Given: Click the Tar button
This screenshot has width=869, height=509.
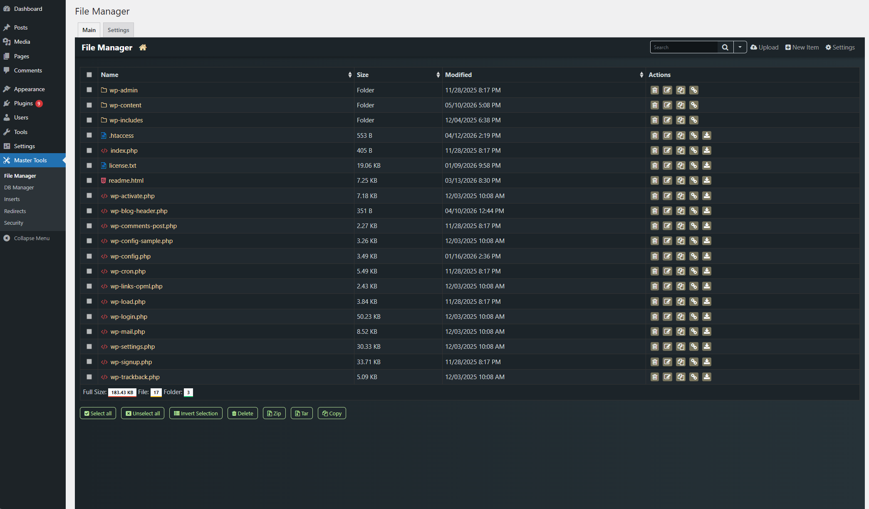Looking at the screenshot, I should pyautogui.click(x=302, y=413).
